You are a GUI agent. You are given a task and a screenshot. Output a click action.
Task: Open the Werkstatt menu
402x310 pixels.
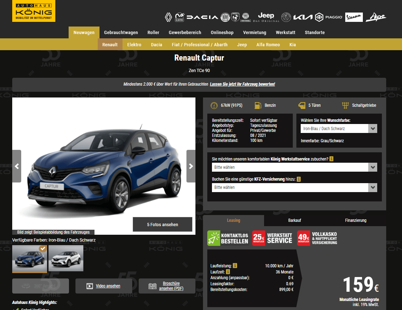pos(286,33)
